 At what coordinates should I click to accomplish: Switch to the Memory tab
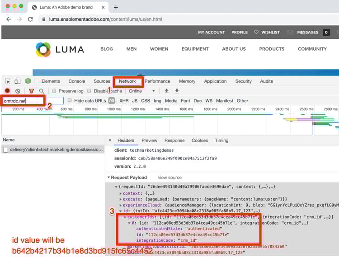(x=187, y=81)
